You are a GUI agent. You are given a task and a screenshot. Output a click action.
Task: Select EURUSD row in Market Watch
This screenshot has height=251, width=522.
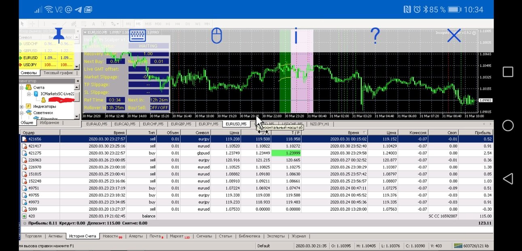46,58
